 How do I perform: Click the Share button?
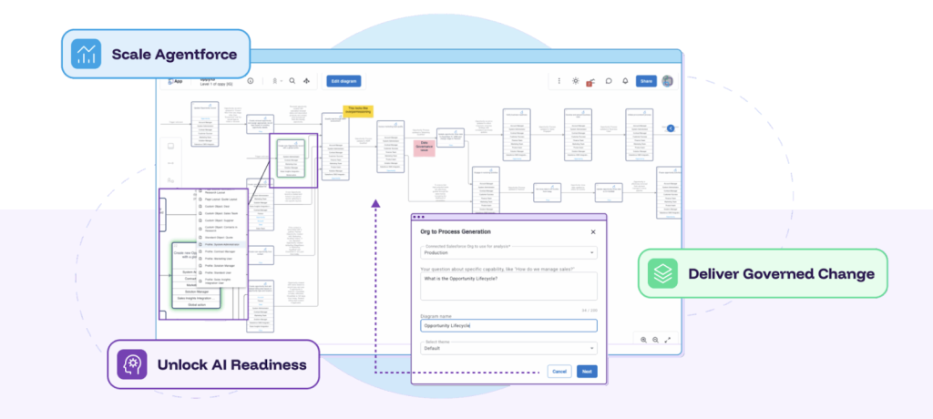tap(646, 81)
